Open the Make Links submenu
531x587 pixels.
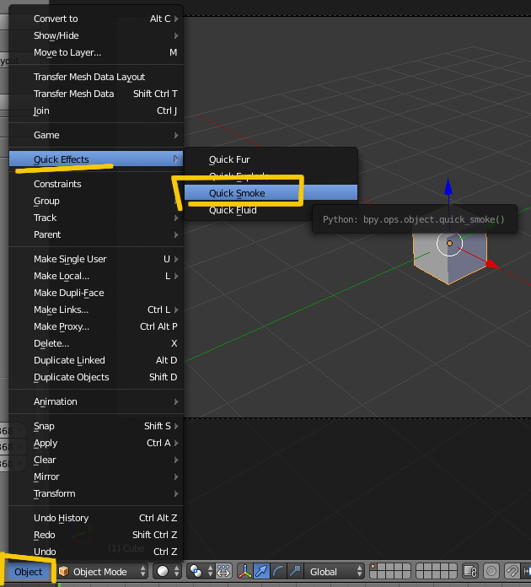click(x=96, y=310)
